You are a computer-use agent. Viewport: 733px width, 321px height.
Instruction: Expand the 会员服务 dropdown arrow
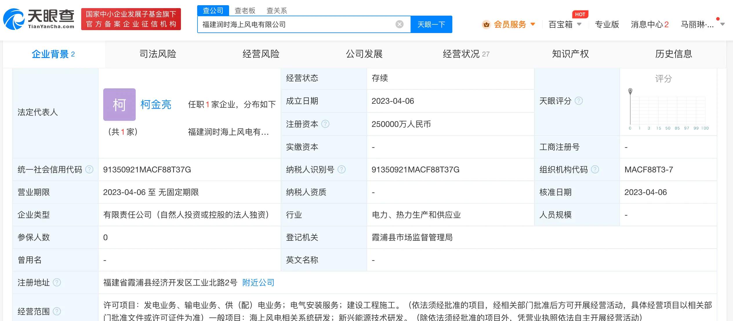coord(533,24)
